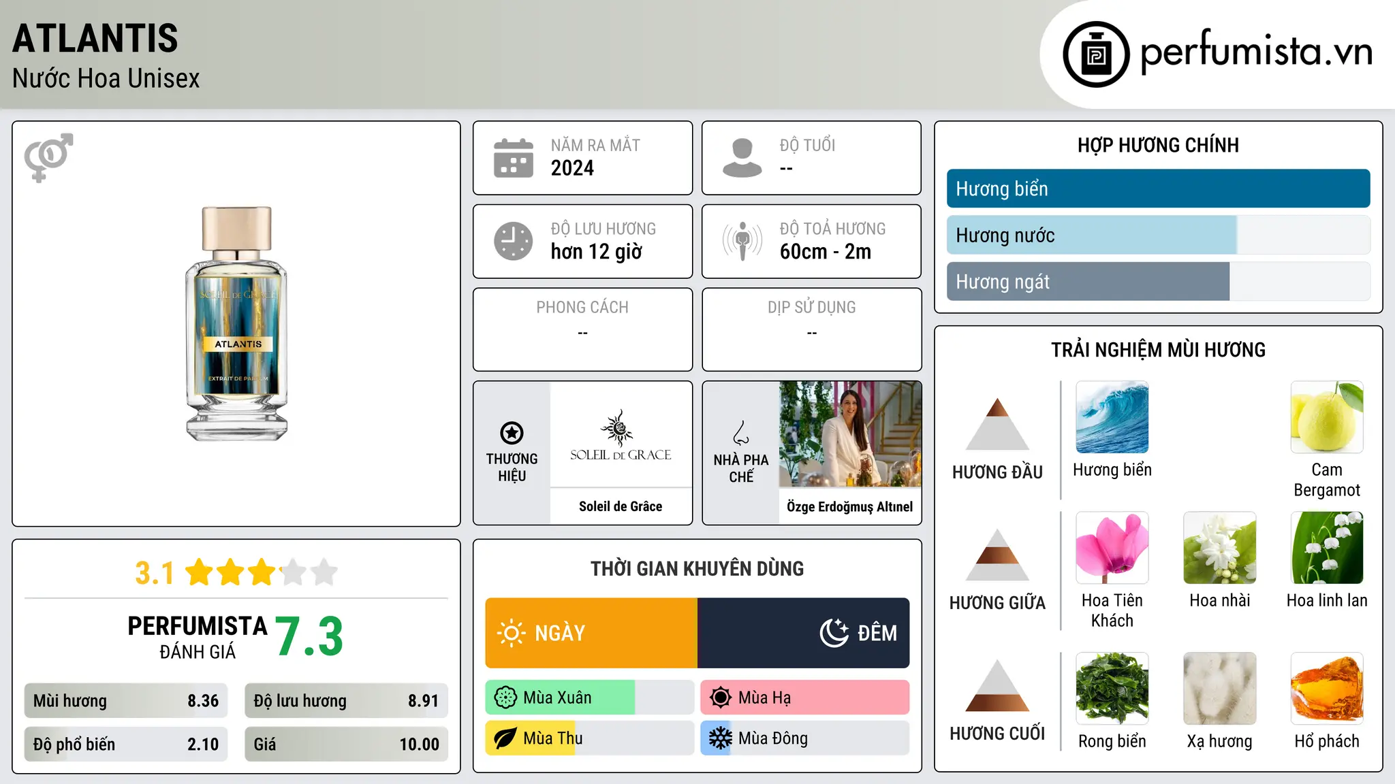Click the perfumer Özge Erdoğmuş Altınel photo
This screenshot has height=784, width=1395.
(x=850, y=434)
